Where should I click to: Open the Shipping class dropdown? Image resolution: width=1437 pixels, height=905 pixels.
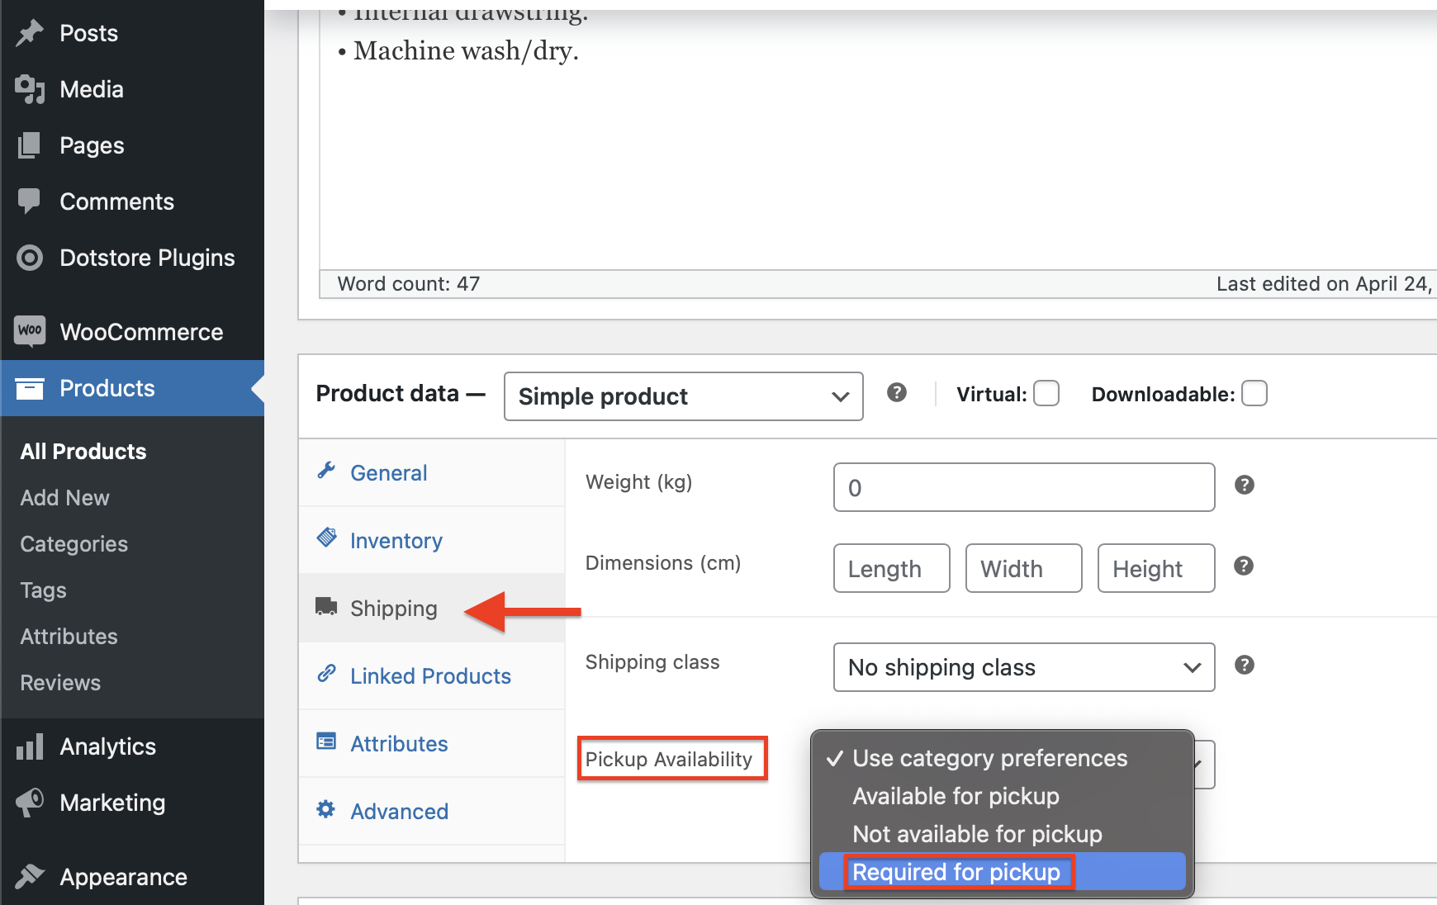[x=1023, y=667]
